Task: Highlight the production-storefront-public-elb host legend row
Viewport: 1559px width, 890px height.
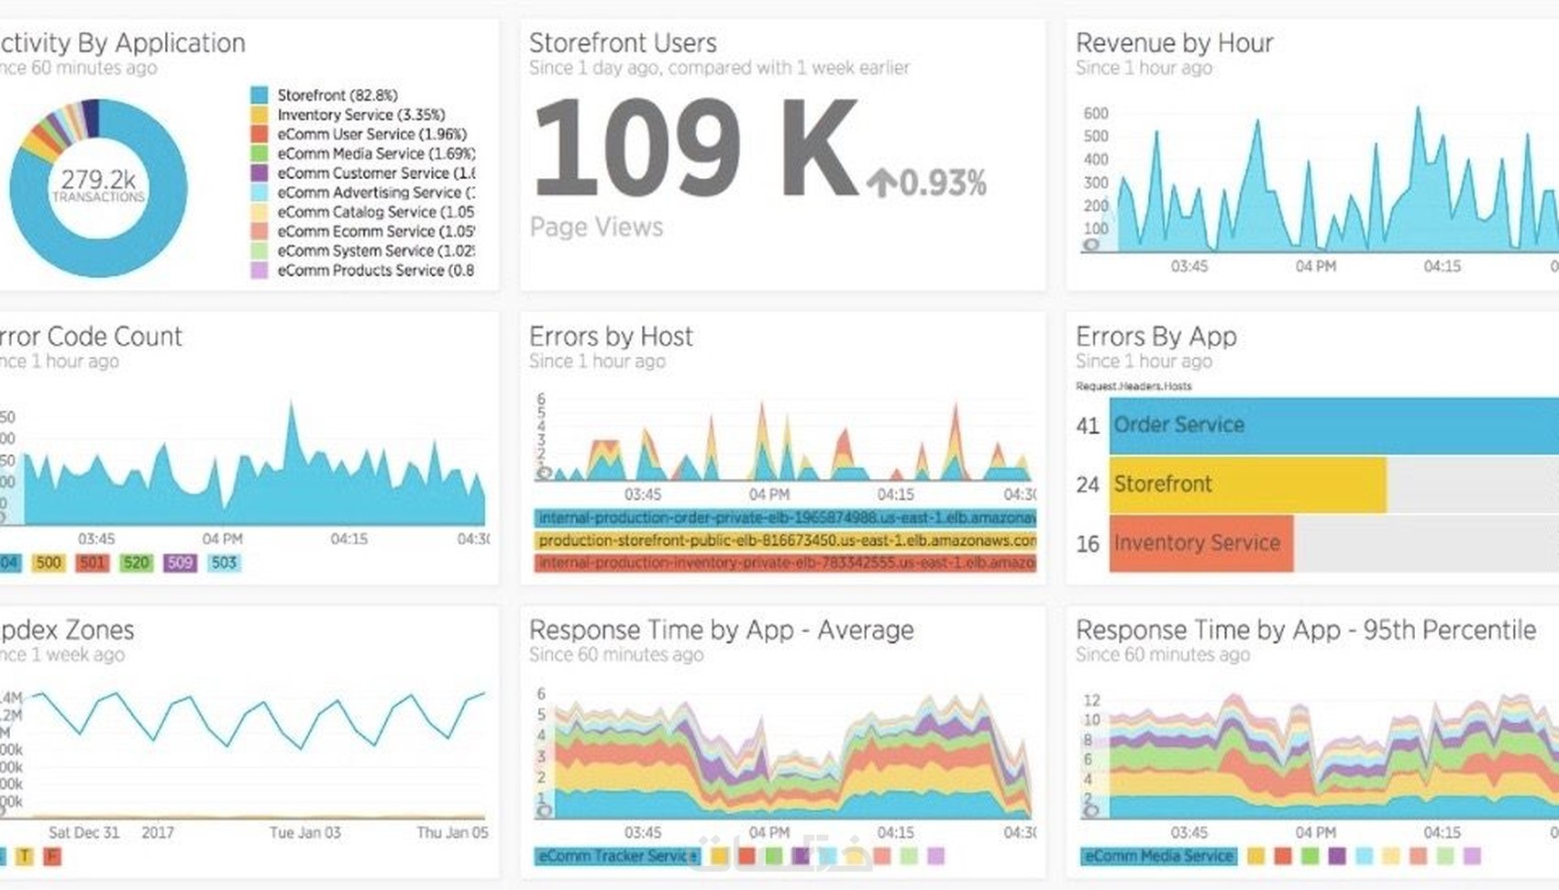Action: click(x=786, y=540)
